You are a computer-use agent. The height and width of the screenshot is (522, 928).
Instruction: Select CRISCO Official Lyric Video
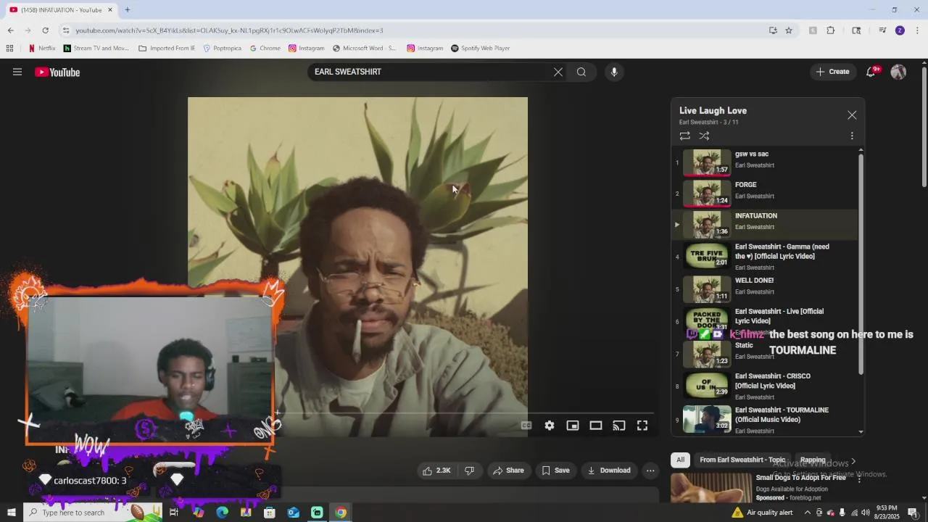pyautogui.click(x=765, y=386)
